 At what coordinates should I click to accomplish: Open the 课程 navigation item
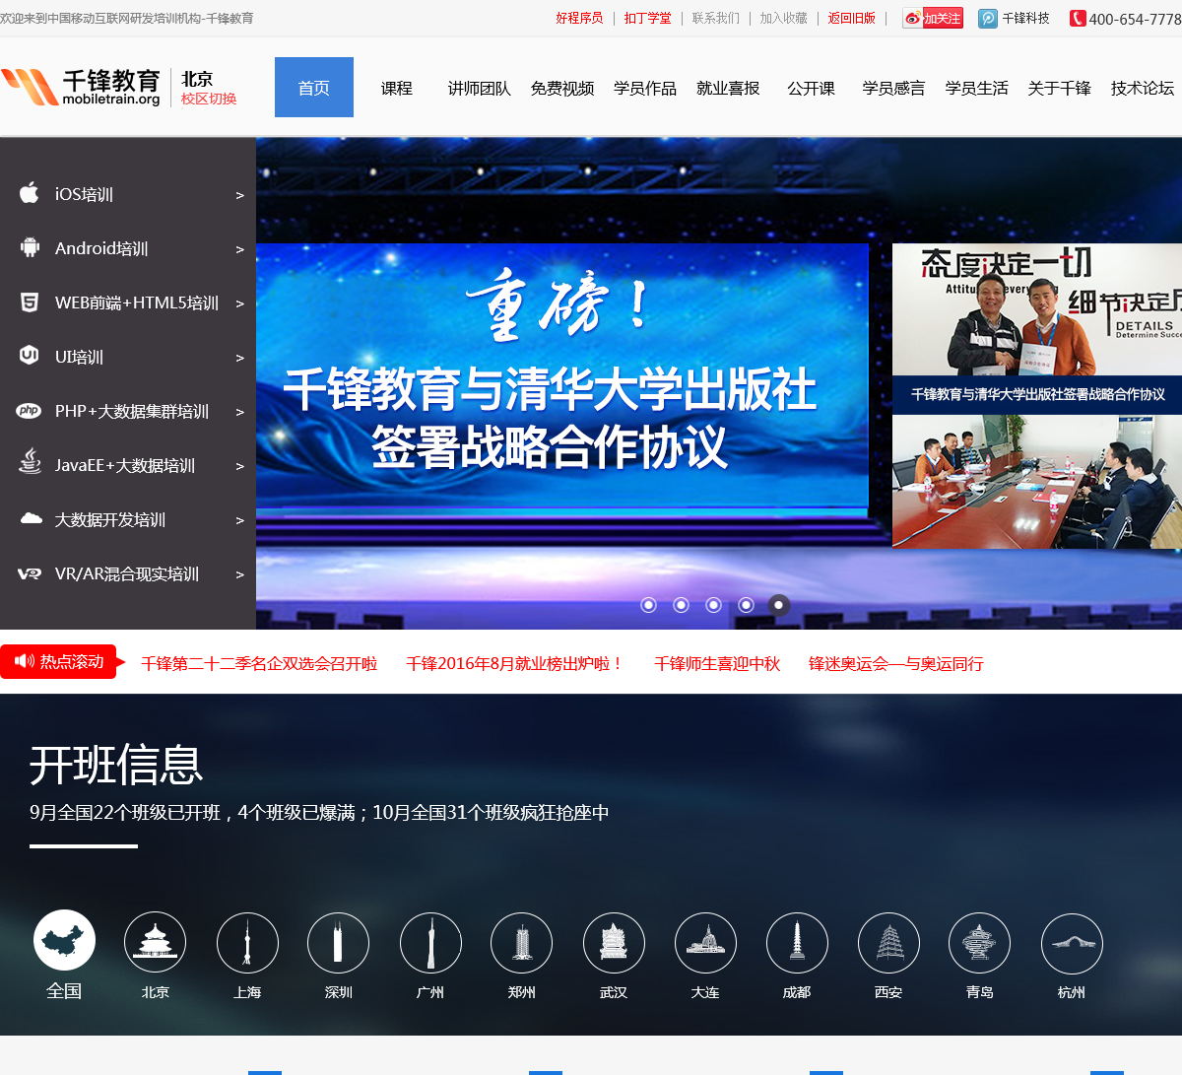tap(397, 88)
